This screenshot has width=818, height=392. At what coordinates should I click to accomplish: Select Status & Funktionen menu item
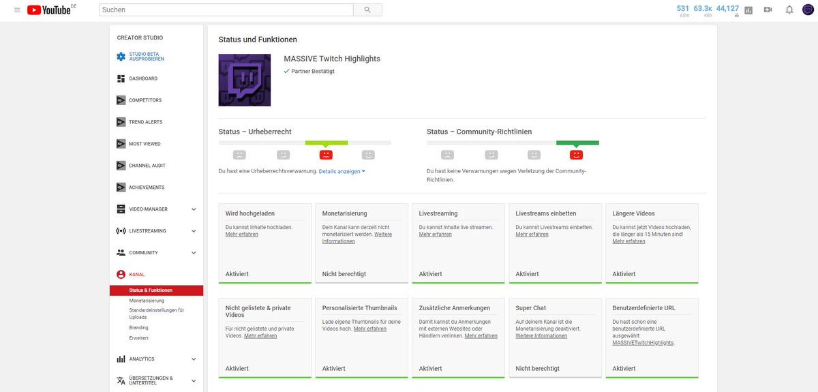click(x=156, y=290)
